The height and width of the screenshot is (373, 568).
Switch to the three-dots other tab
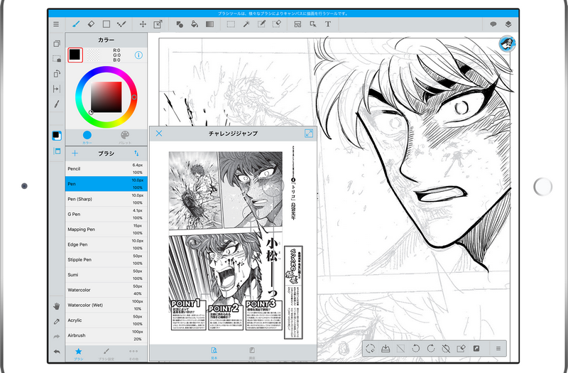point(133,353)
